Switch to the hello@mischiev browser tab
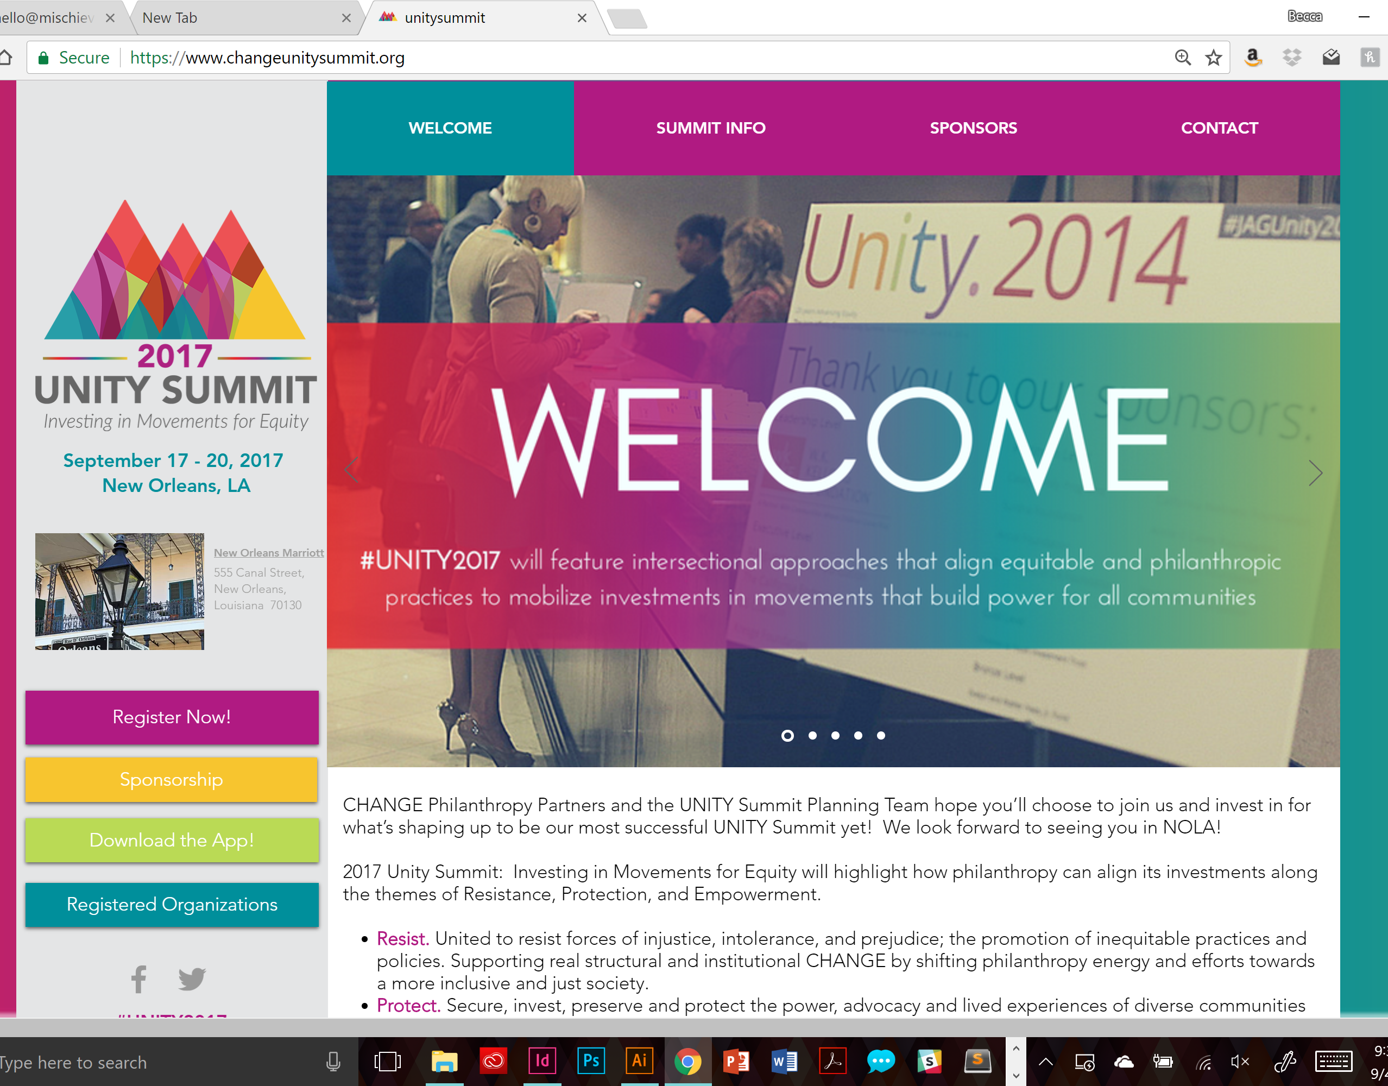The height and width of the screenshot is (1086, 1388). (x=60, y=18)
